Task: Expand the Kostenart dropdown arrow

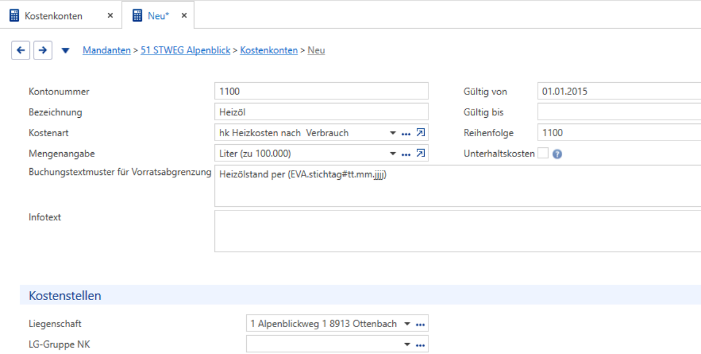Action: click(393, 133)
